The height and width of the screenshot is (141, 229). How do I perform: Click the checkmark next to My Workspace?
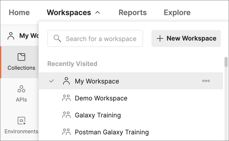(52, 81)
